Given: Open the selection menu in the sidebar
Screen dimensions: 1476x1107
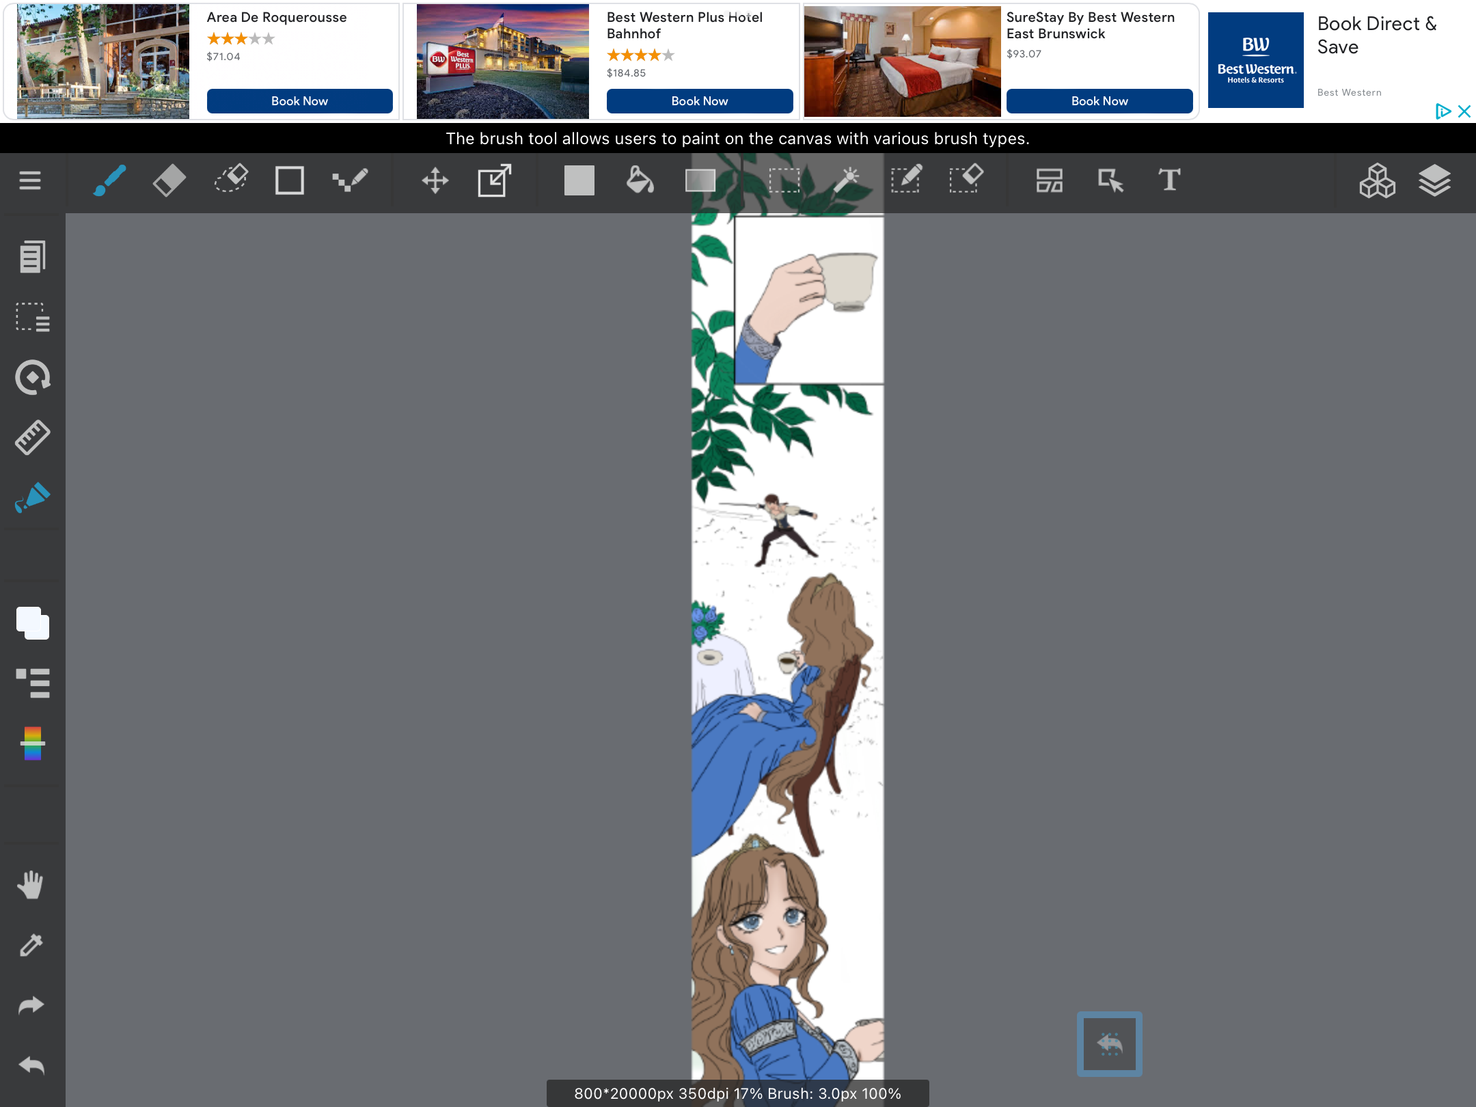Looking at the screenshot, I should point(32,317).
